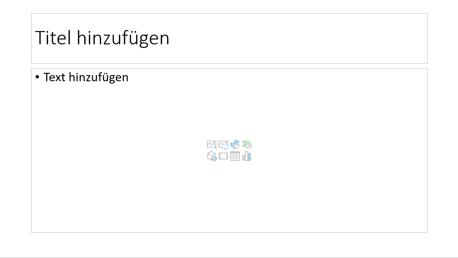
Task: Click blank slide margin left of the title box
Action: [x=16, y=39]
